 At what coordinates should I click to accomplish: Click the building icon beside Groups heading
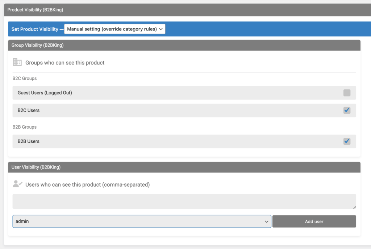(x=17, y=62)
